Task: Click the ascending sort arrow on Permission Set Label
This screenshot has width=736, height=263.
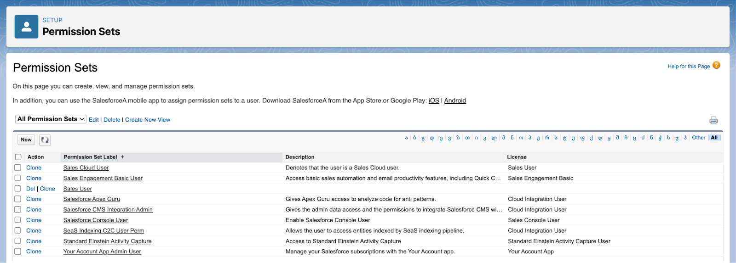Action: coord(122,157)
